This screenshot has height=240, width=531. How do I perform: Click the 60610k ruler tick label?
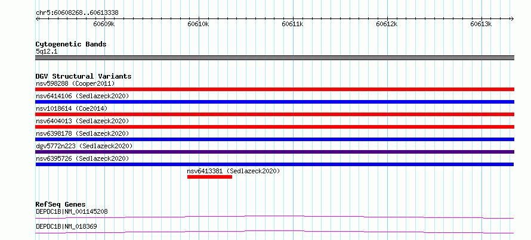click(x=199, y=24)
